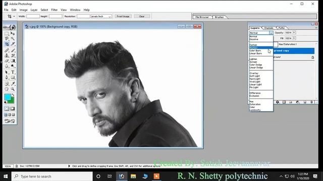This screenshot has height=181, width=323.
Task: Open the pixels/inch units dropdown
Action: point(101,16)
